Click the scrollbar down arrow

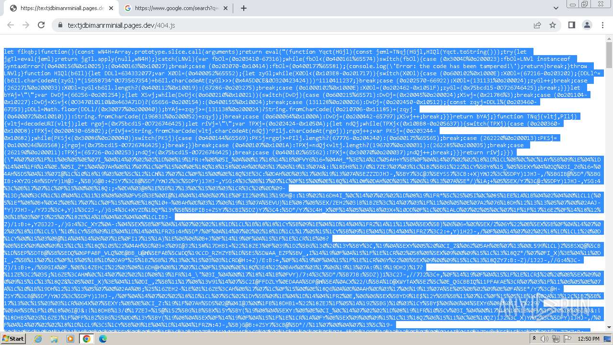[x=609, y=328]
